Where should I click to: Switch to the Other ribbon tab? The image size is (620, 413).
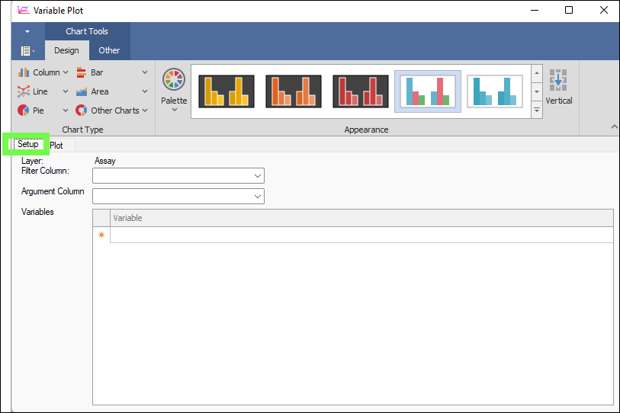click(x=109, y=50)
